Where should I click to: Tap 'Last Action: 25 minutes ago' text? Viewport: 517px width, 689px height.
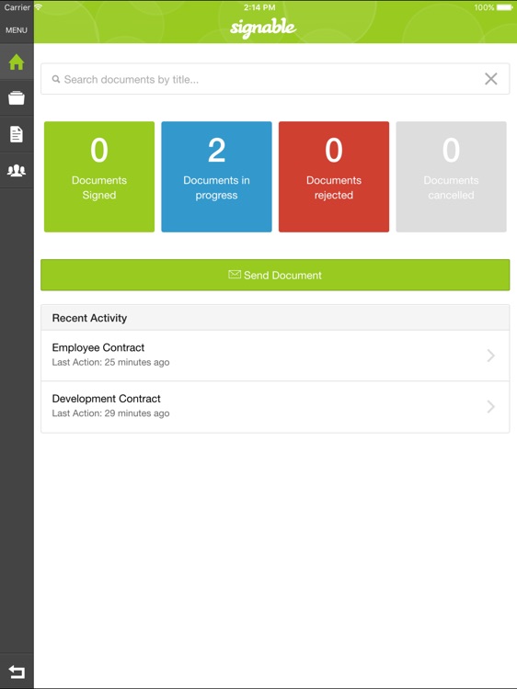click(x=111, y=363)
